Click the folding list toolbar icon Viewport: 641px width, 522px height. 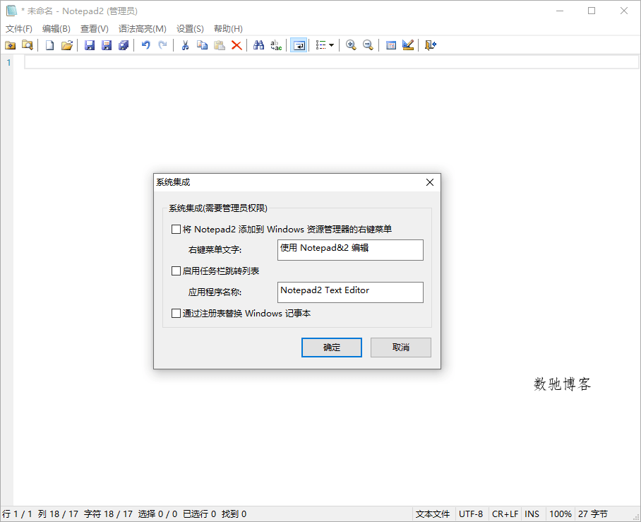point(321,45)
